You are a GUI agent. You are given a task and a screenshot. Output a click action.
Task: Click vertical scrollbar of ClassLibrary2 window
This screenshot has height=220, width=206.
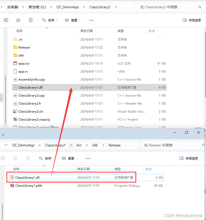click(205, 65)
